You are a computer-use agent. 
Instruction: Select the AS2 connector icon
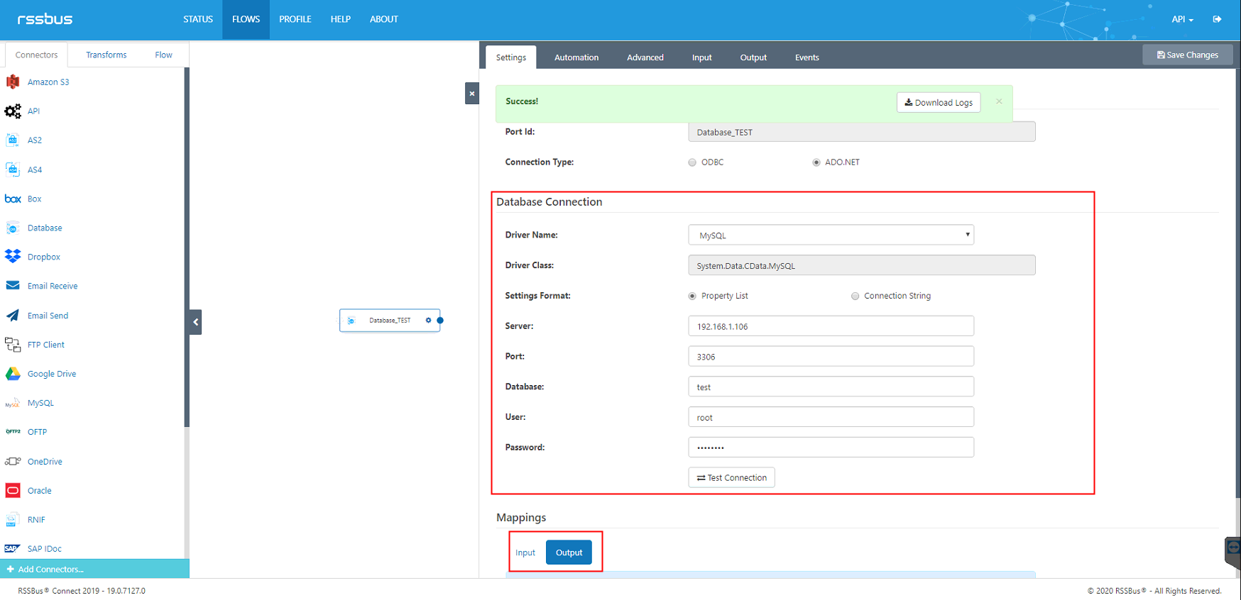pos(13,140)
